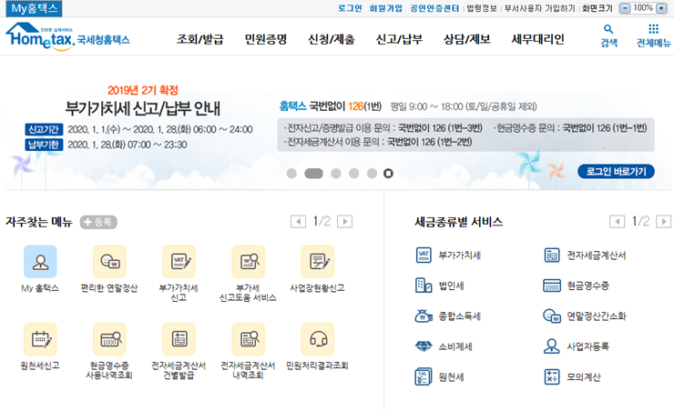Screen dimensions: 674x411
Task: Select the active second banner indicator
Action: click(314, 174)
